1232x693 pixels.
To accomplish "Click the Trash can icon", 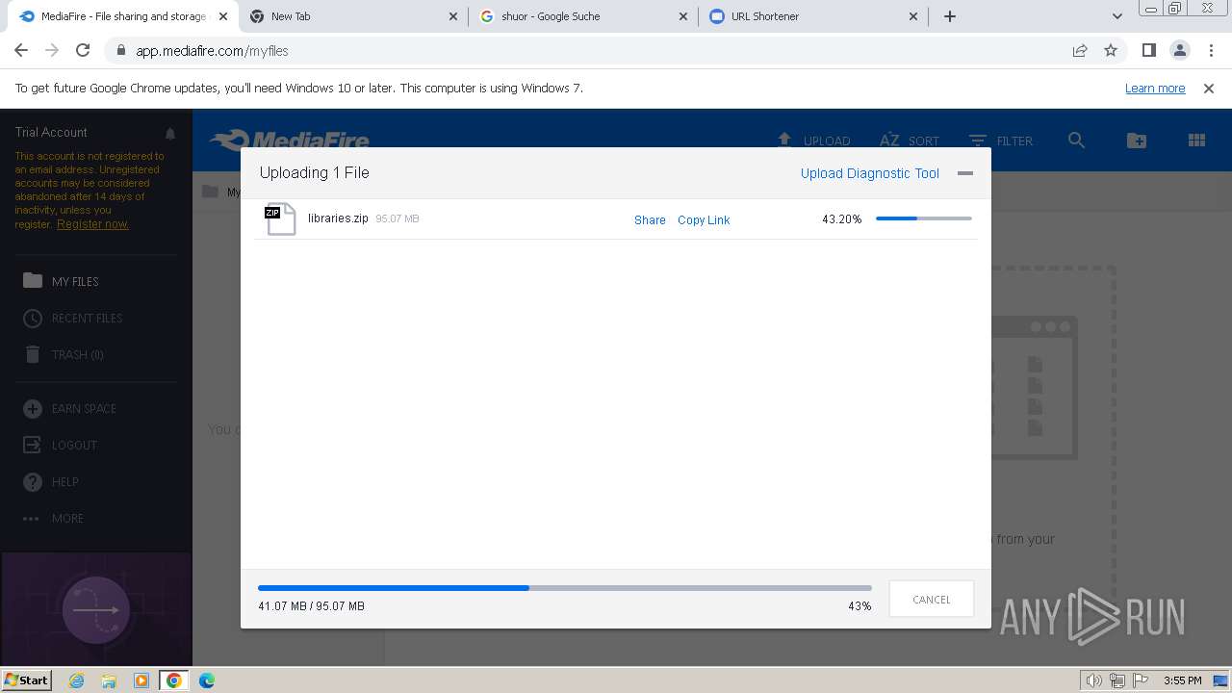I will (x=33, y=354).
